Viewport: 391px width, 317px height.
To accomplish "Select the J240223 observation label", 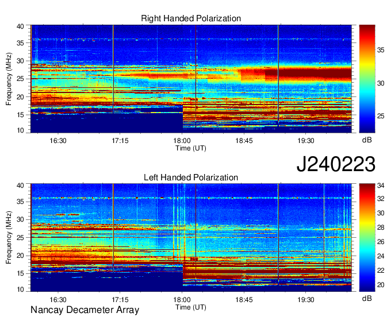I will pyautogui.click(x=336, y=164).
